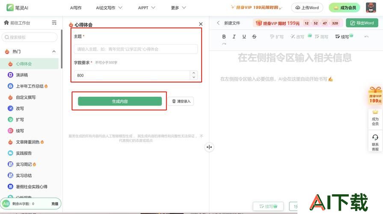Select the 改写 template in sidebar
The image size is (383, 214).
pyautogui.click(x=29, y=108)
